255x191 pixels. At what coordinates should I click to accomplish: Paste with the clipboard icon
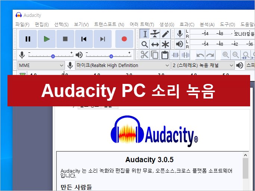pos(165,55)
